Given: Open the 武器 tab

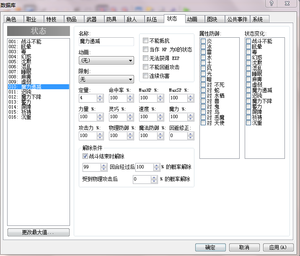Looking at the screenshot, I should pyautogui.click(x=94, y=19).
